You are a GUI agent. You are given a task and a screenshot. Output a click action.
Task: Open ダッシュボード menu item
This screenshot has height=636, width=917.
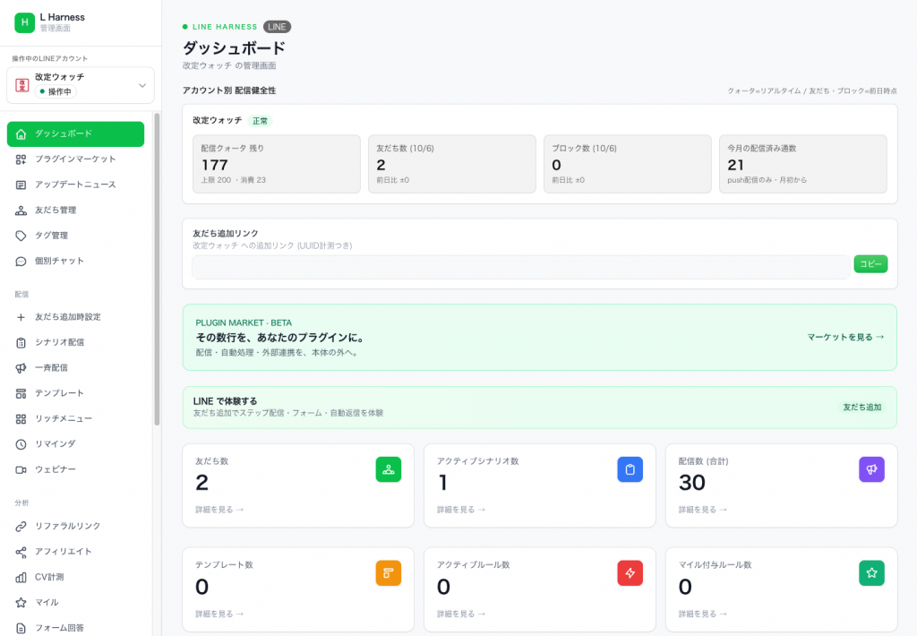coord(75,134)
